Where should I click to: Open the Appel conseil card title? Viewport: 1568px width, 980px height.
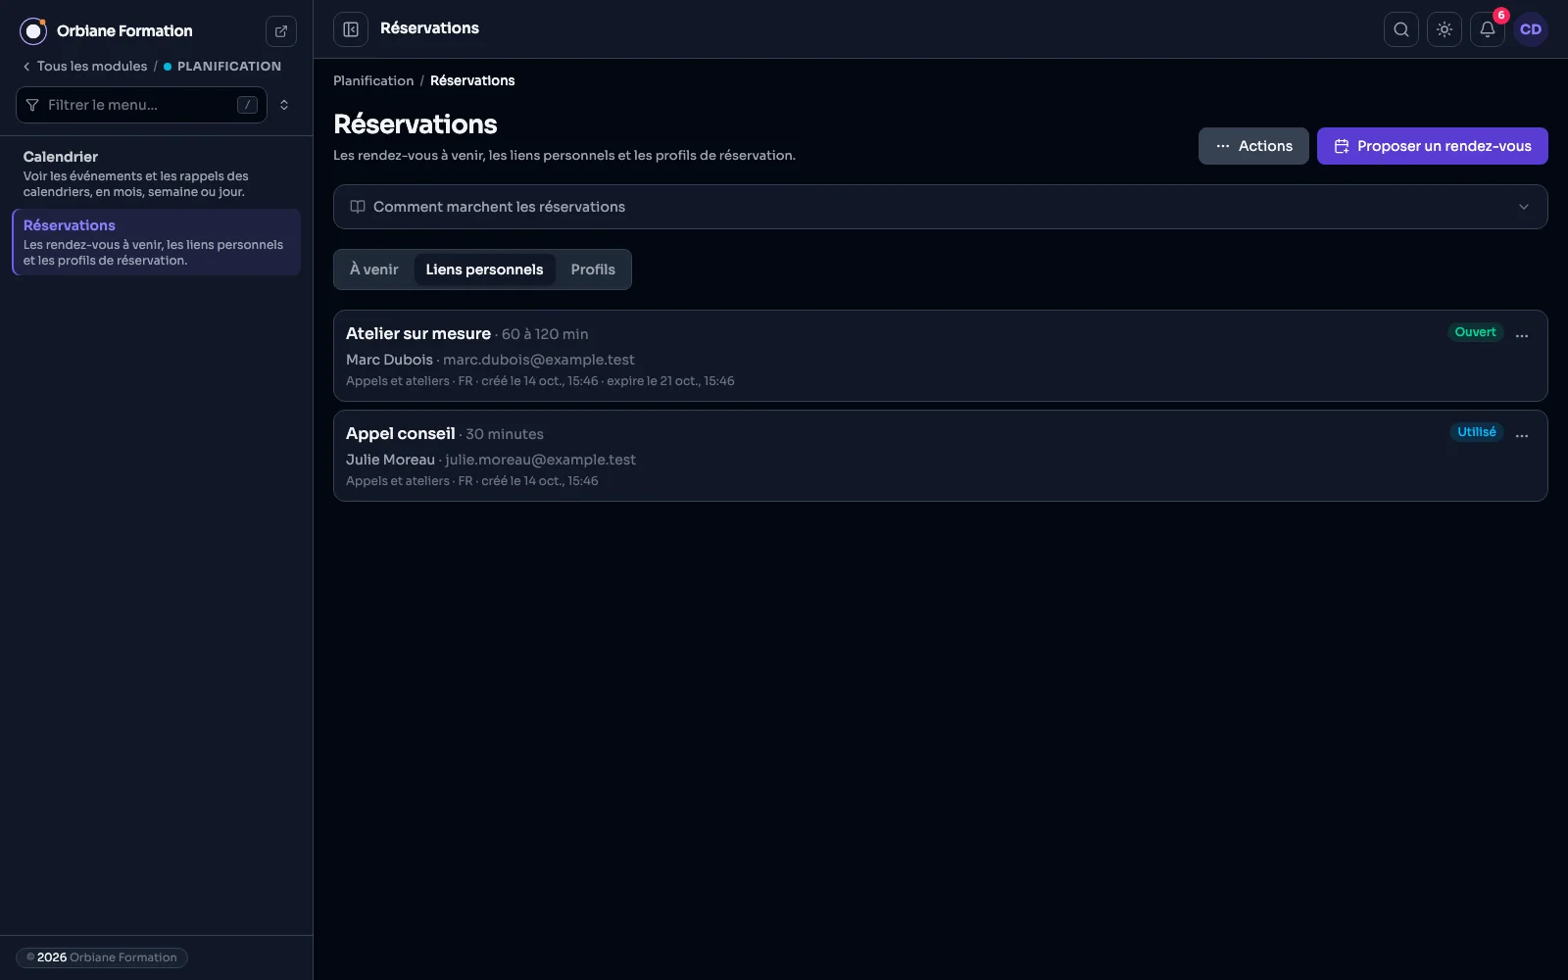[401, 434]
